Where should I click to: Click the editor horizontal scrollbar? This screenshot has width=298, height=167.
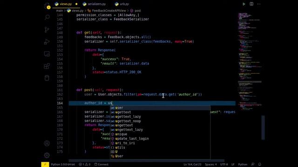[146, 161]
